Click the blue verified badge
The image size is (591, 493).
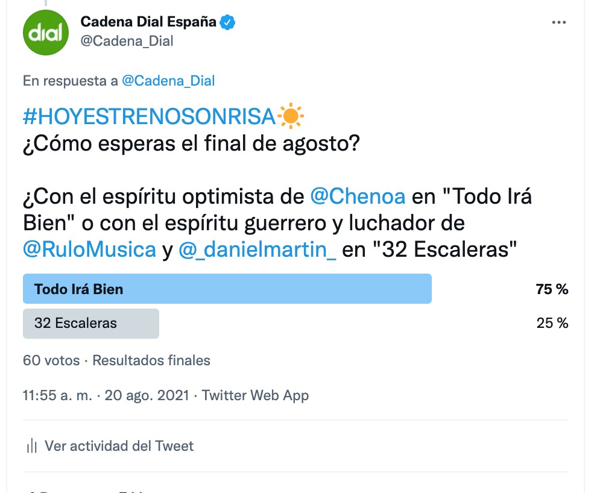tap(227, 22)
